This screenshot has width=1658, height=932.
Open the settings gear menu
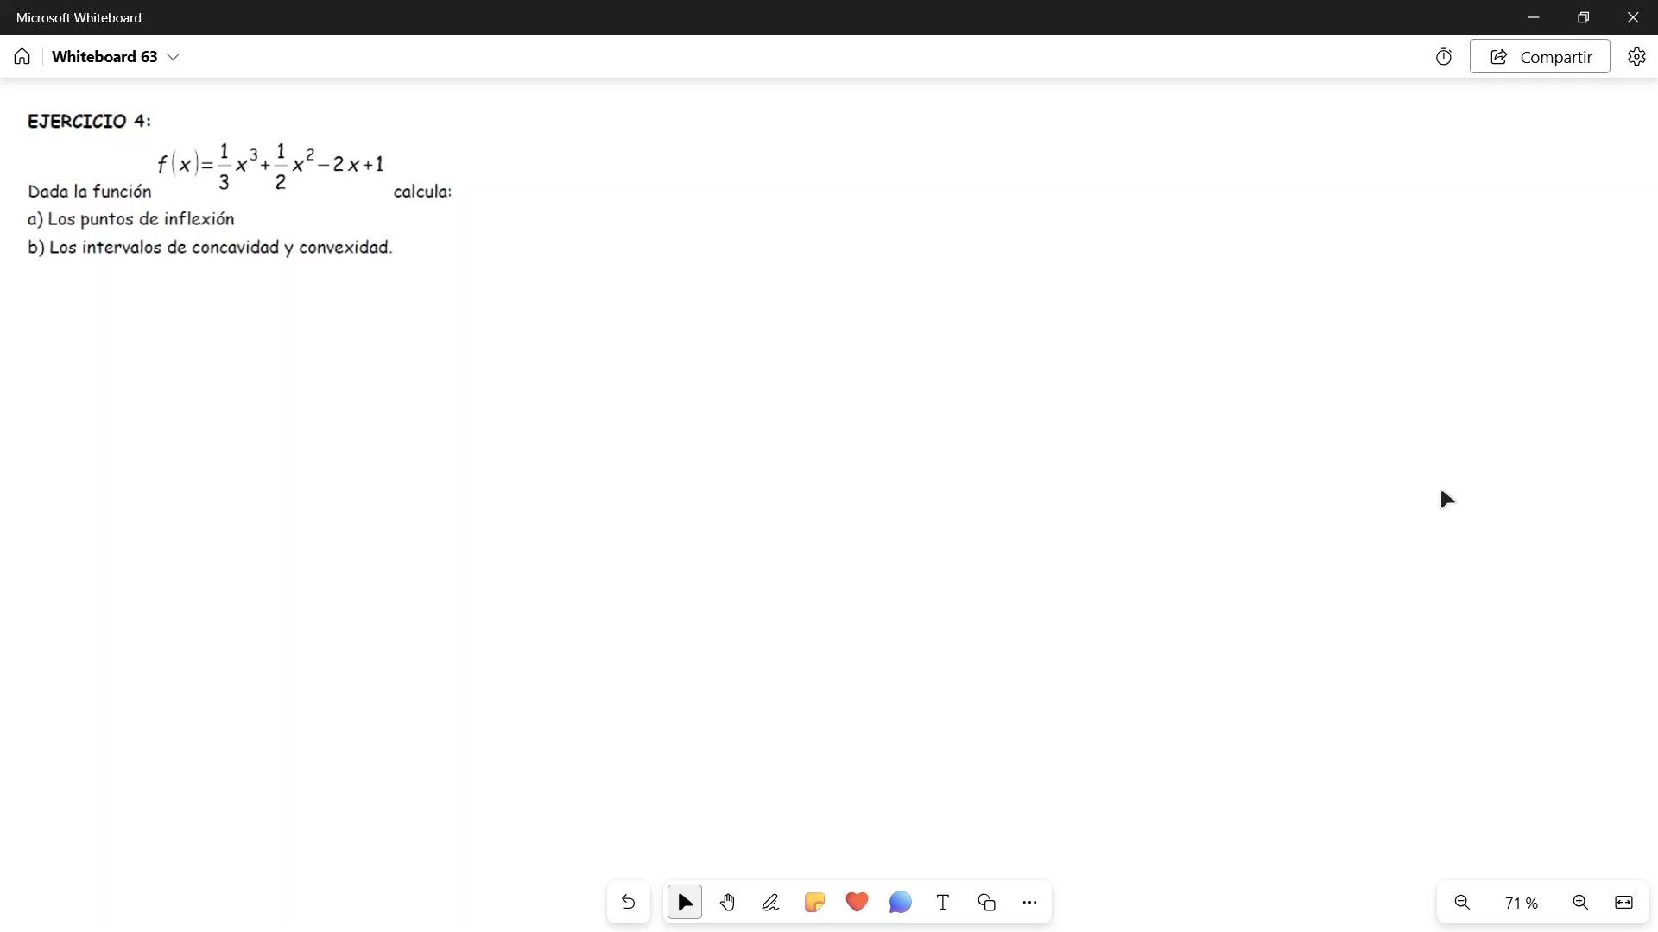(1636, 57)
